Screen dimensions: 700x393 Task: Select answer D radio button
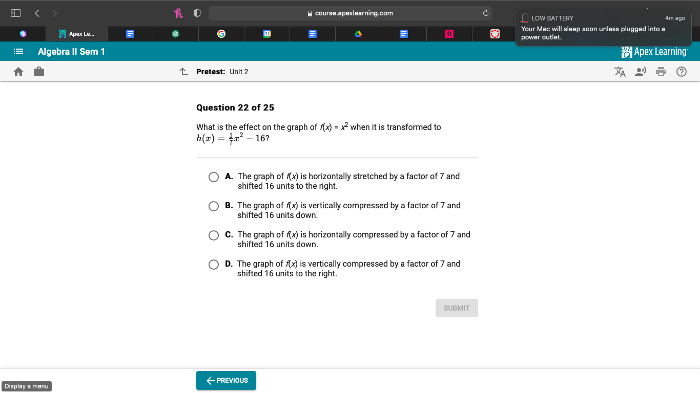point(214,265)
